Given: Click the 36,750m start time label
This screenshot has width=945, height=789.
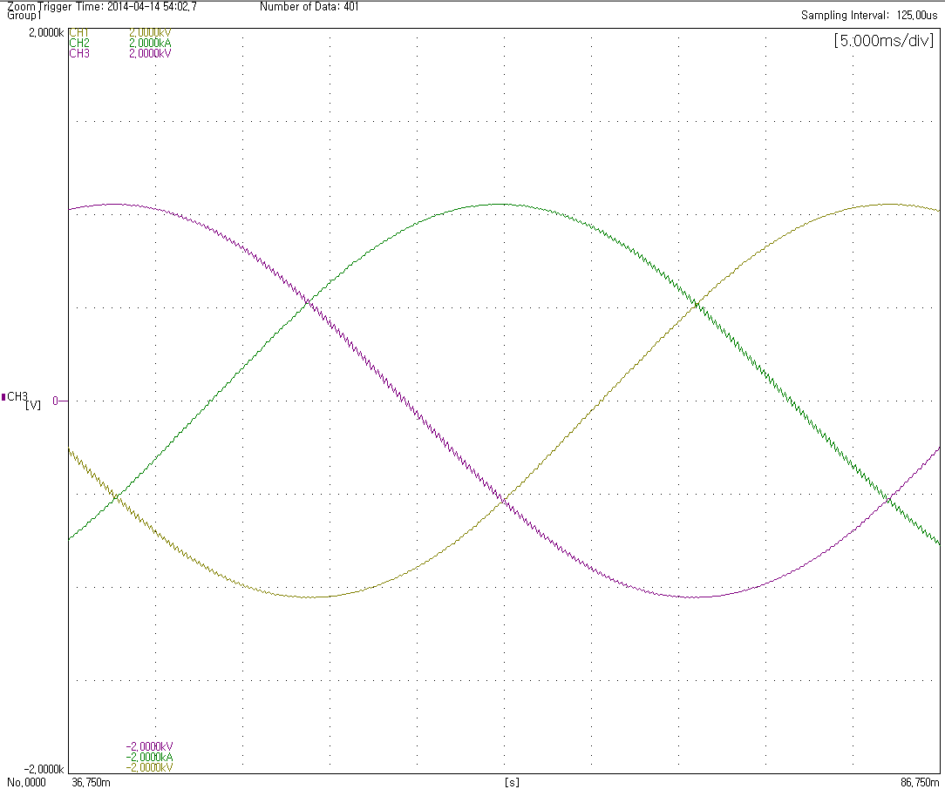Looking at the screenshot, I should pyautogui.click(x=91, y=783).
